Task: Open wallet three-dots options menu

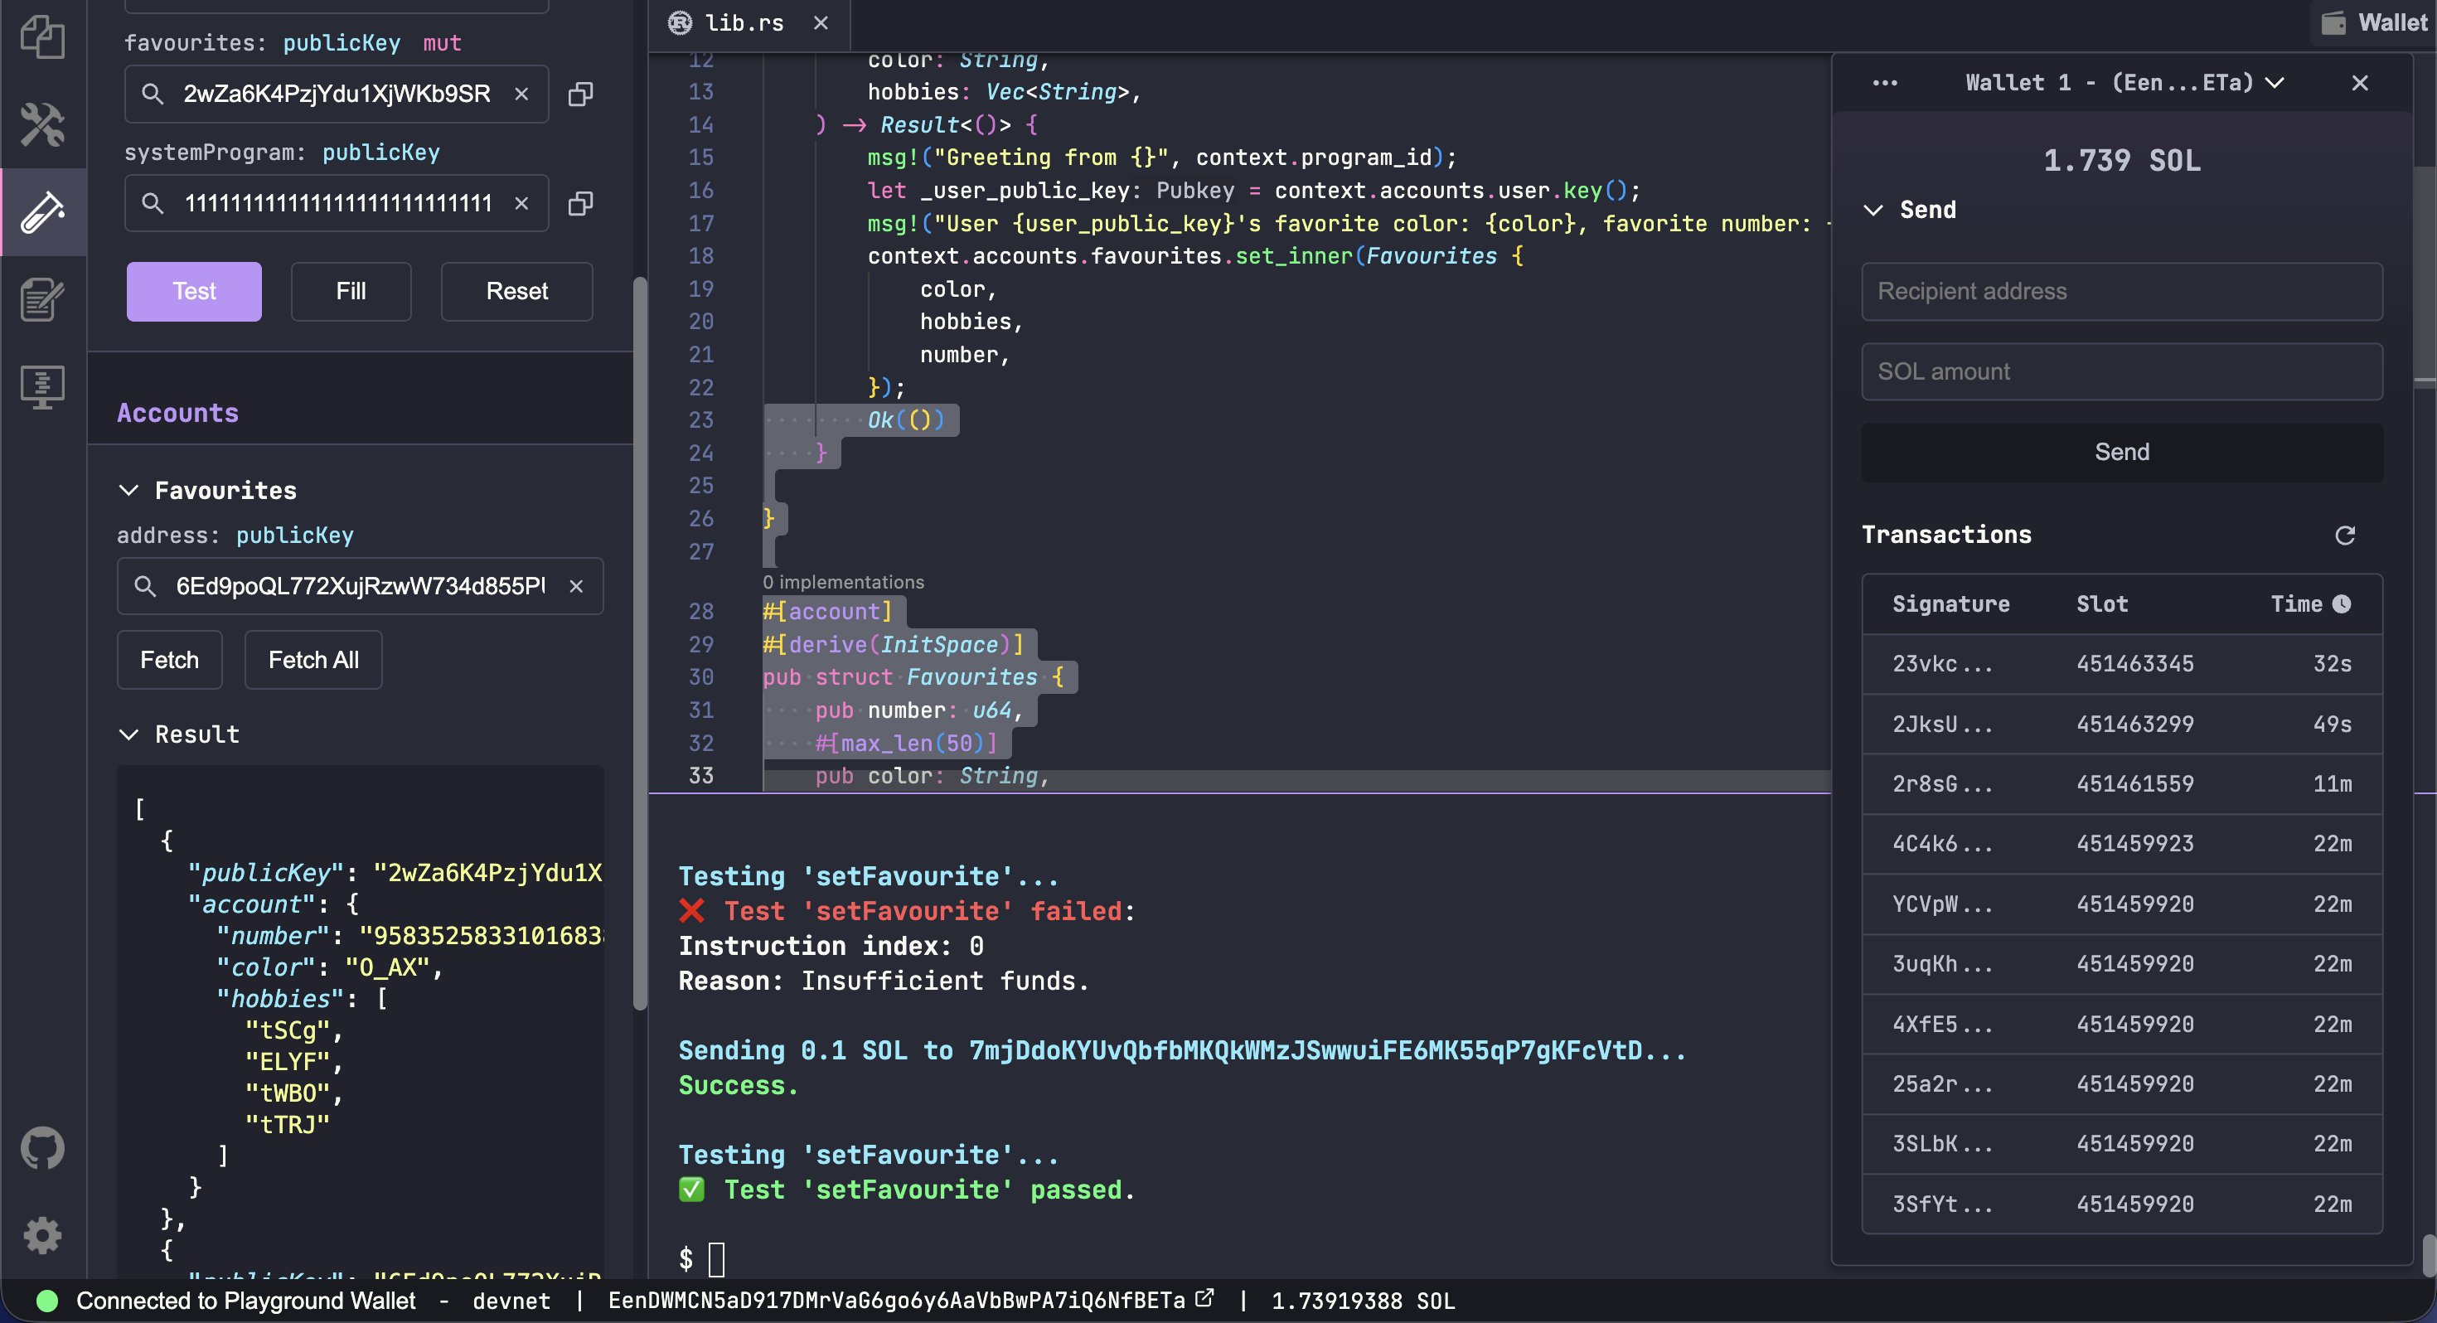Action: pos(1884,83)
